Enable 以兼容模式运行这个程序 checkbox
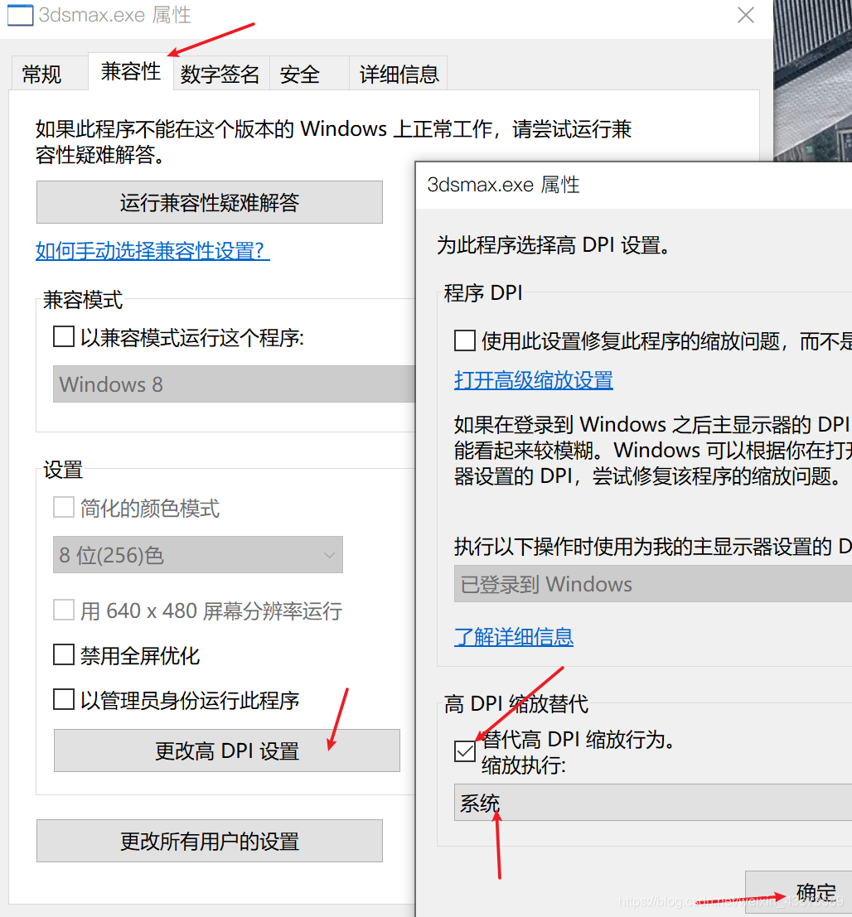The width and height of the screenshot is (852, 917). [x=64, y=337]
